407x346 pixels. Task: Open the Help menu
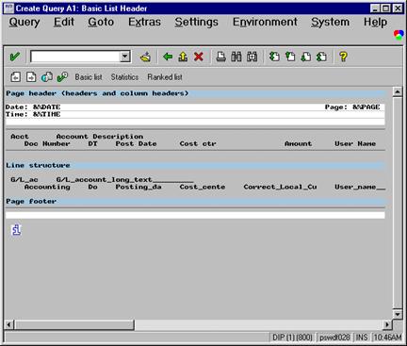click(x=375, y=22)
